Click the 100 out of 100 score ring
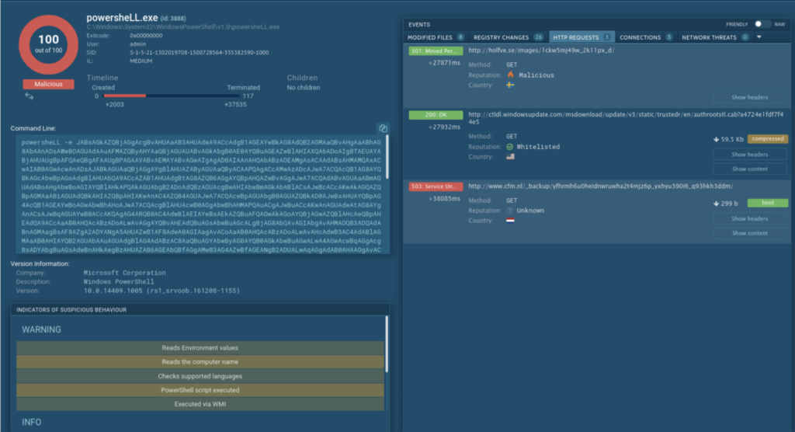795x432 pixels. click(48, 44)
